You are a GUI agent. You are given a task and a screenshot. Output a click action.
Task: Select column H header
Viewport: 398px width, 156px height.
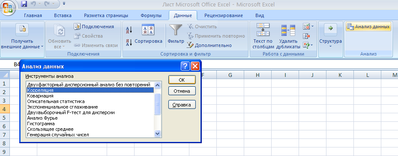(257, 75)
